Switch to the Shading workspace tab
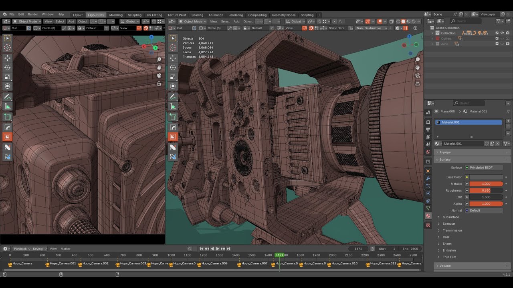 [197, 15]
